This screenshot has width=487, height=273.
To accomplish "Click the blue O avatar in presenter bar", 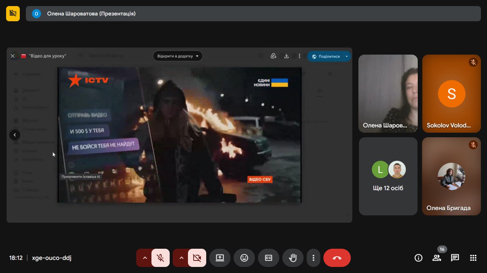I will click(37, 14).
